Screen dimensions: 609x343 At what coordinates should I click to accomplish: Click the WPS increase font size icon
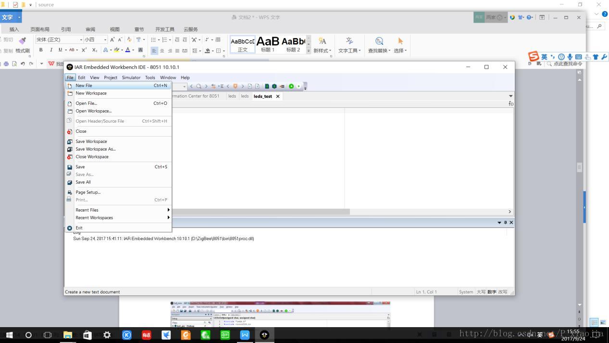[x=112, y=40]
